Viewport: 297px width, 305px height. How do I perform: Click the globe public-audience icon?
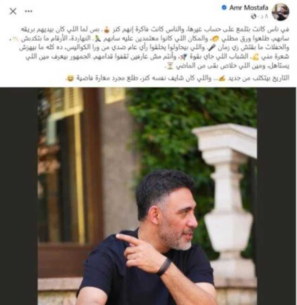253,16
